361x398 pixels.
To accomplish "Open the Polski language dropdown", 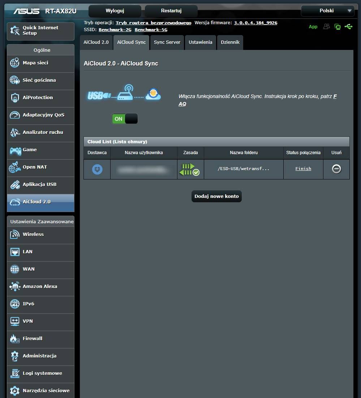I will [x=327, y=10].
